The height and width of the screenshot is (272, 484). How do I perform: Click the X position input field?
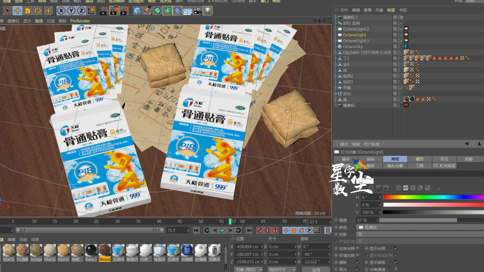(x=248, y=247)
